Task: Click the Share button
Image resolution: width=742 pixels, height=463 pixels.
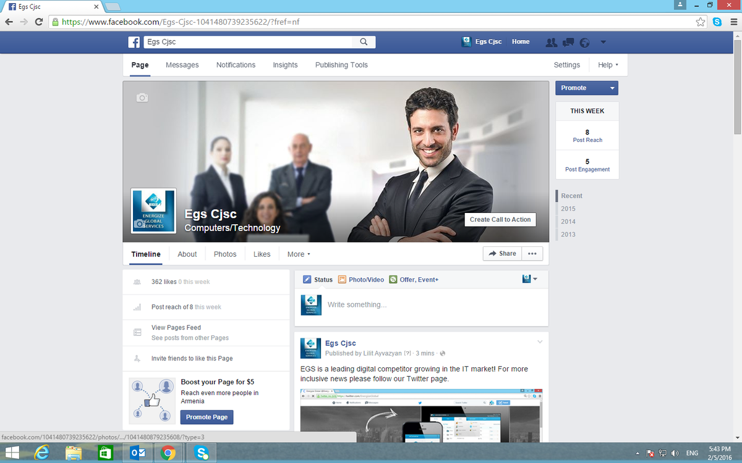Action: (502, 254)
